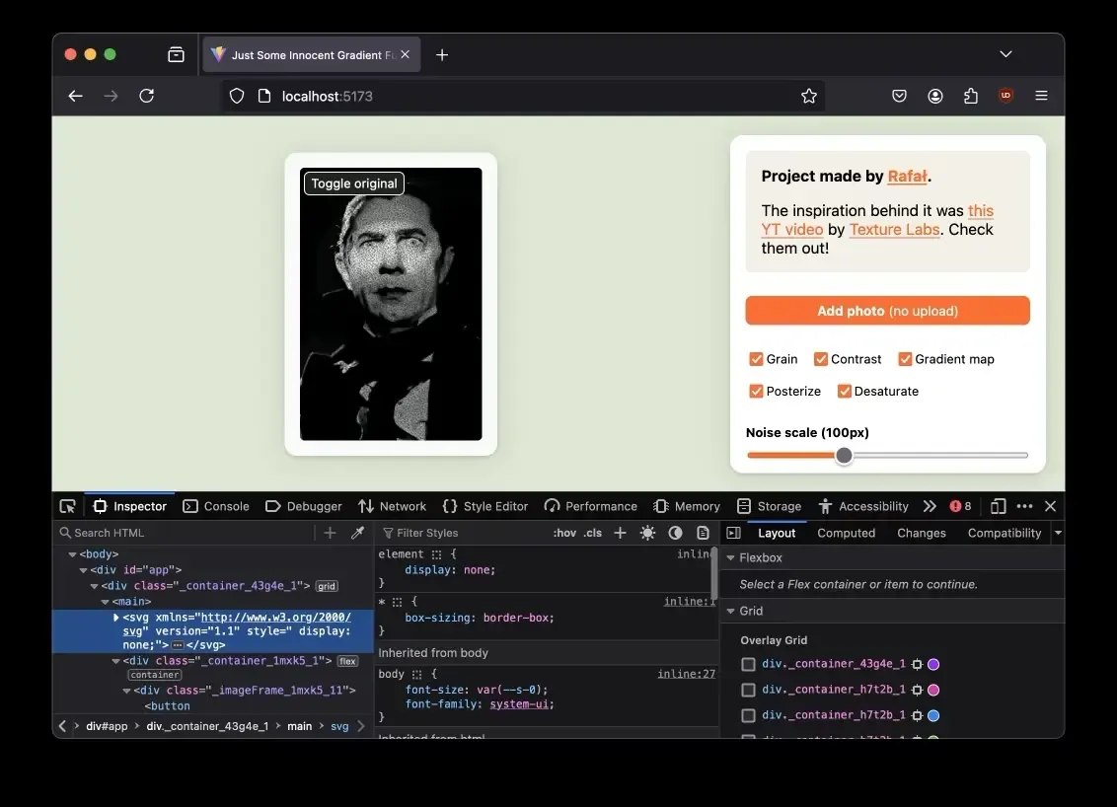
Task: Click the pink grid overlay color swatch
Action: point(933,690)
